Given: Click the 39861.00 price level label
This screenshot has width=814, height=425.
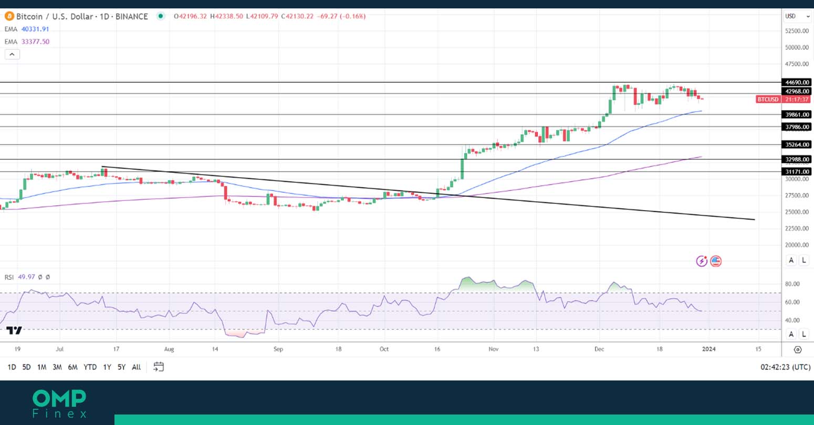Looking at the screenshot, I should [x=797, y=114].
